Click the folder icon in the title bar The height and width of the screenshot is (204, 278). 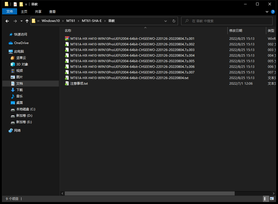[7, 4]
